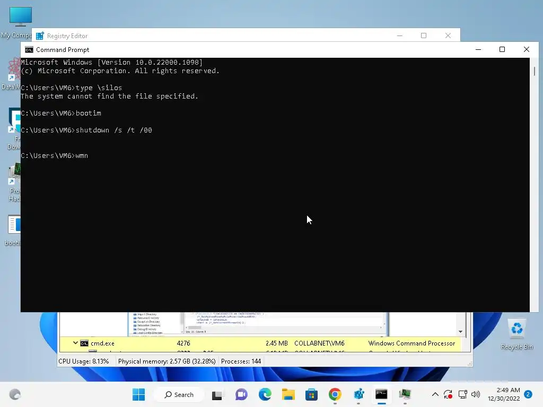This screenshot has height=407, width=543.
Task: Open network status tray icon
Action: pyautogui.click(x=462, y=394)
